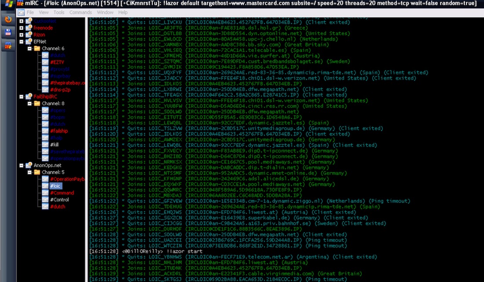Open the Windows Start logo button
Image resolution: width=484 pixels, height=282 pixels.
click(x=8, y=4)
